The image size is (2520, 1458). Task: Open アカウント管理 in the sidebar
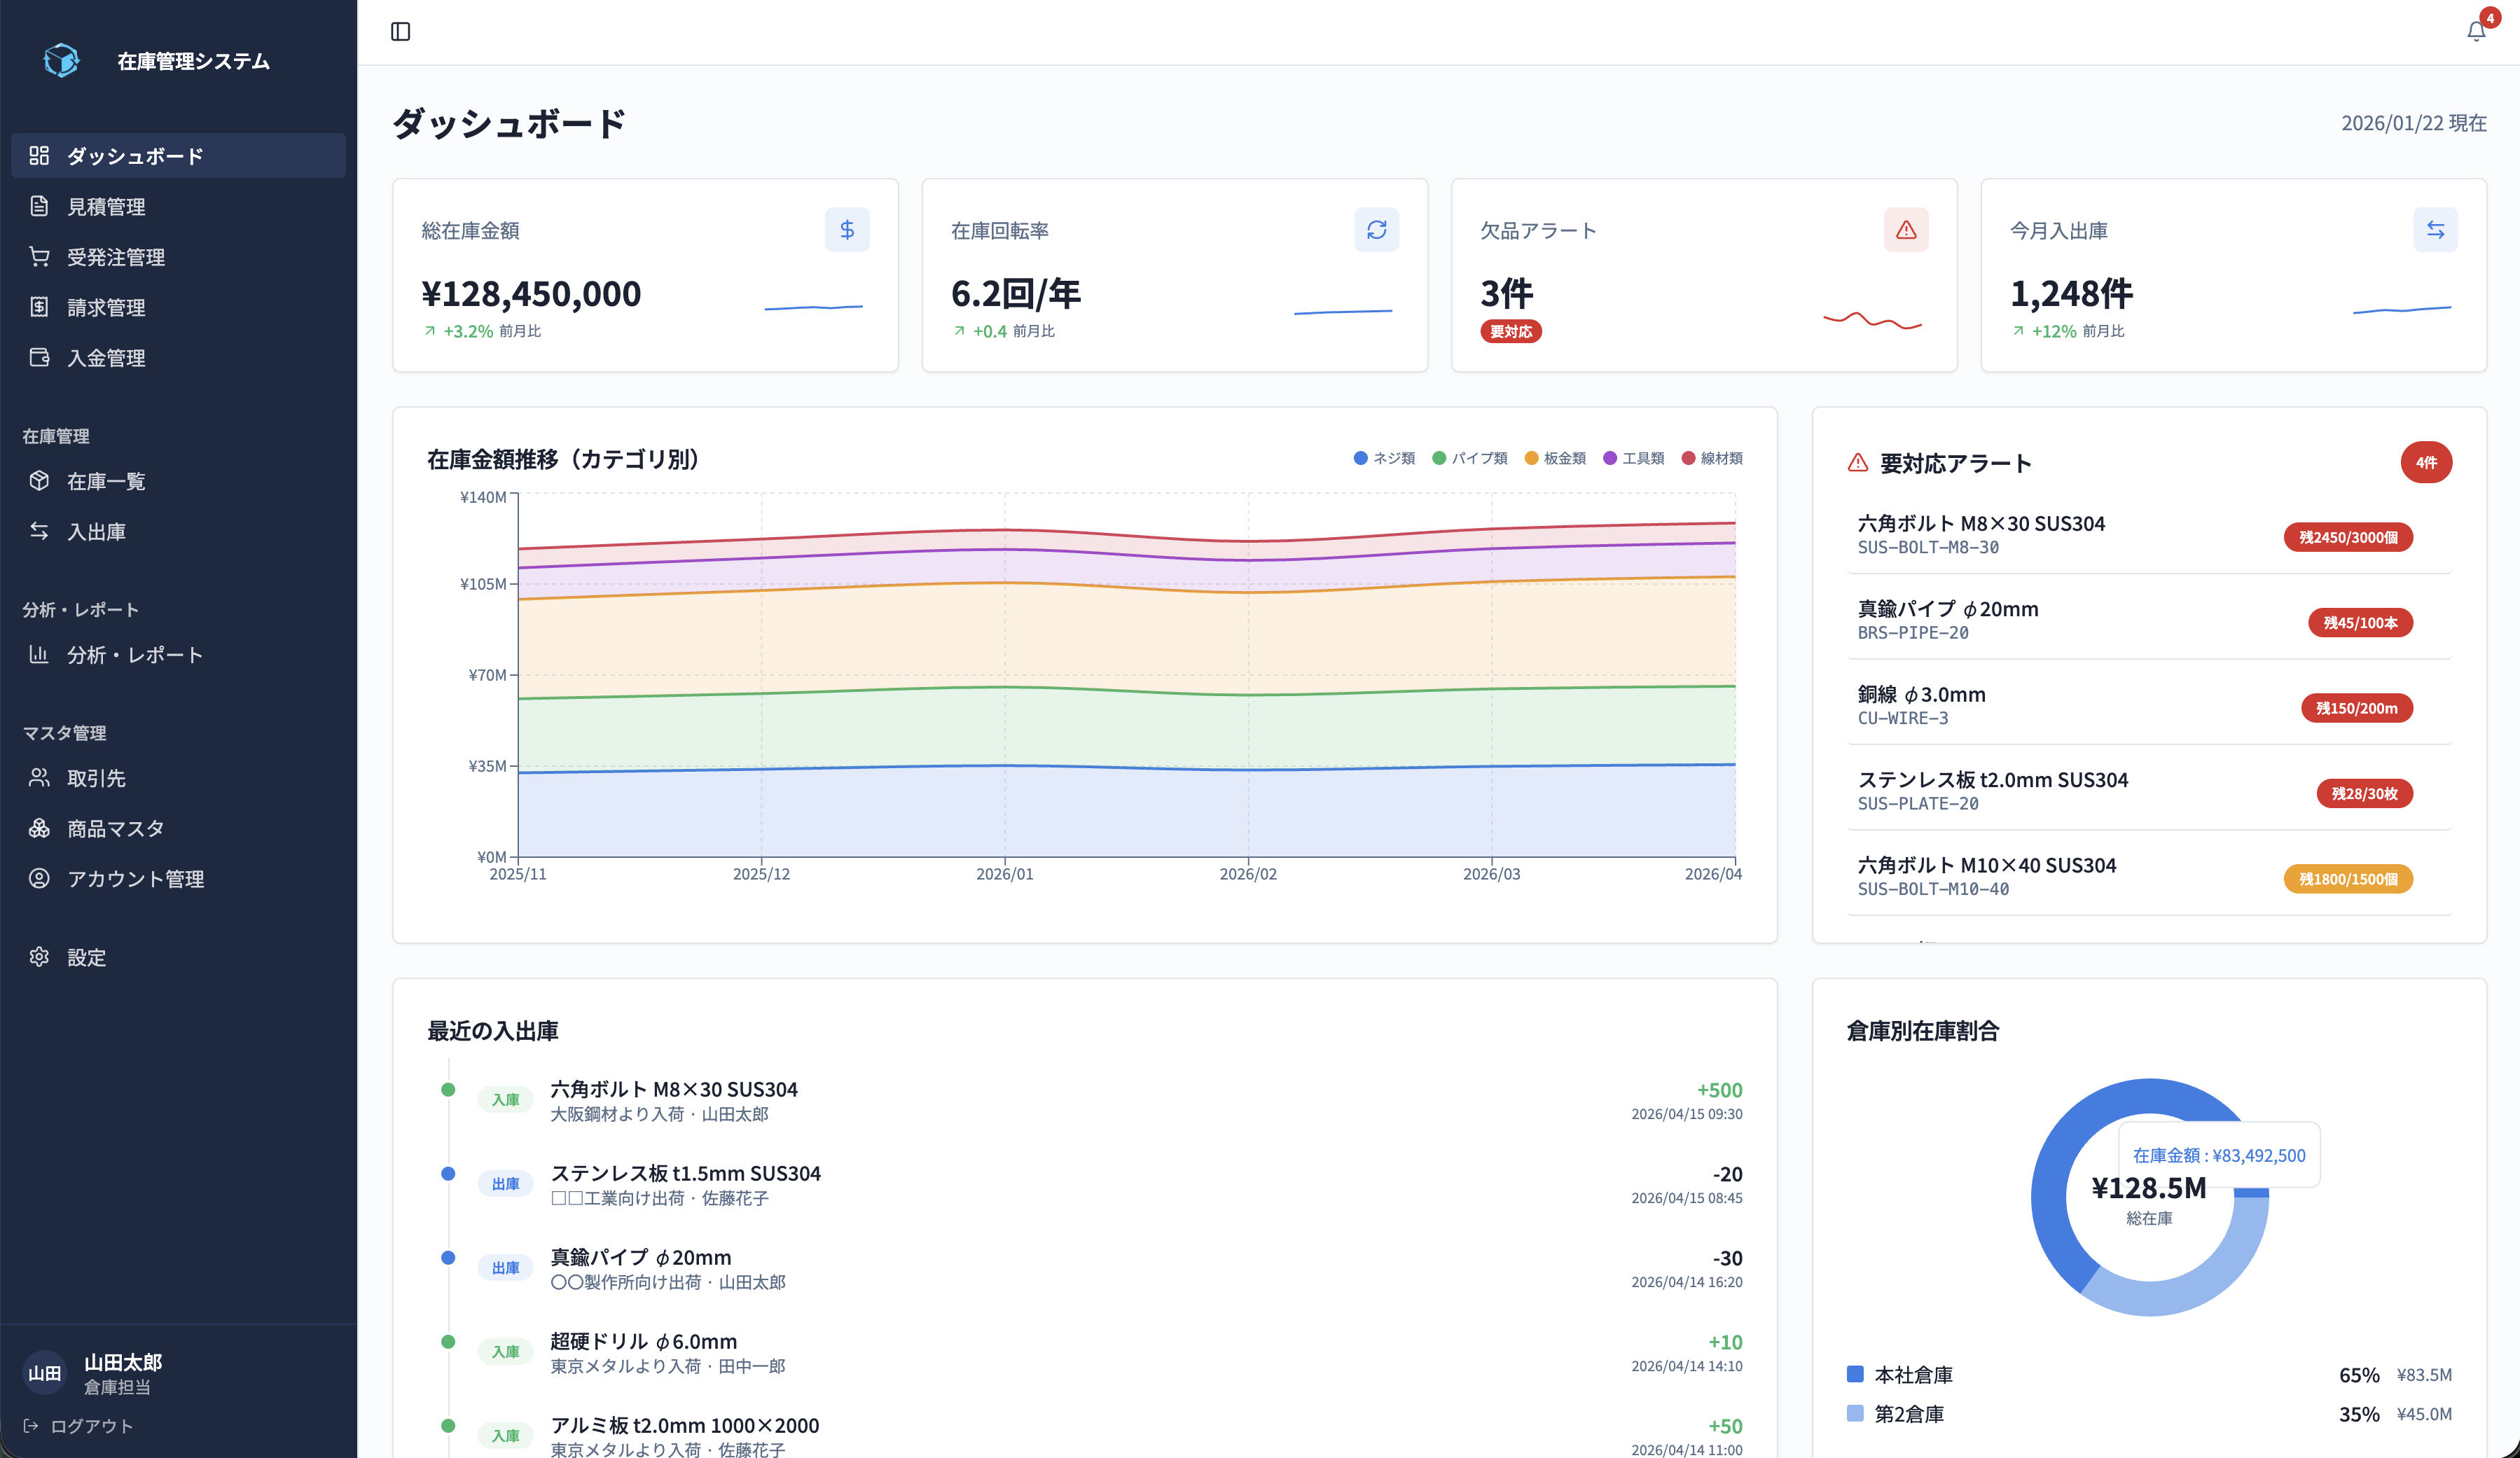(178, 878)
